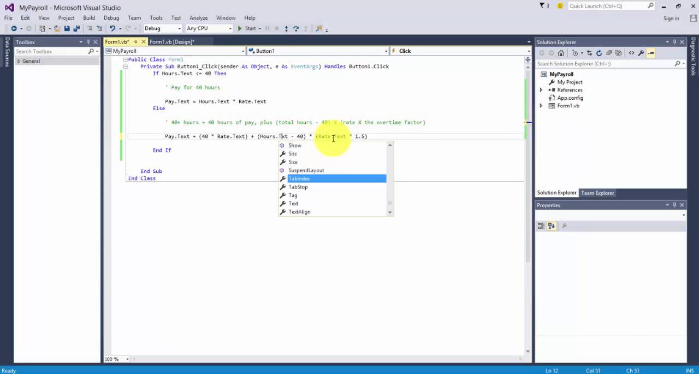Toggle Alphabetical sort in Properties panel

(x=551, y=226)
